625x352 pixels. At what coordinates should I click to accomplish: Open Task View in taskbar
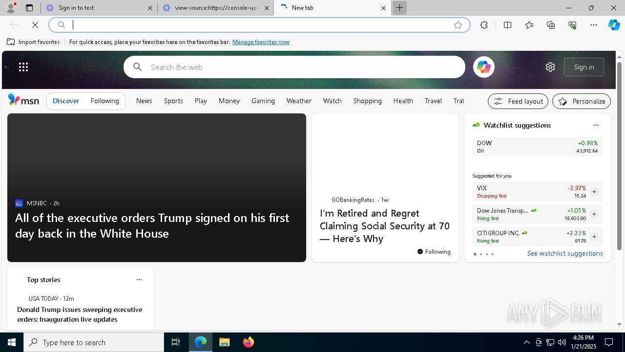pos(176,342)
